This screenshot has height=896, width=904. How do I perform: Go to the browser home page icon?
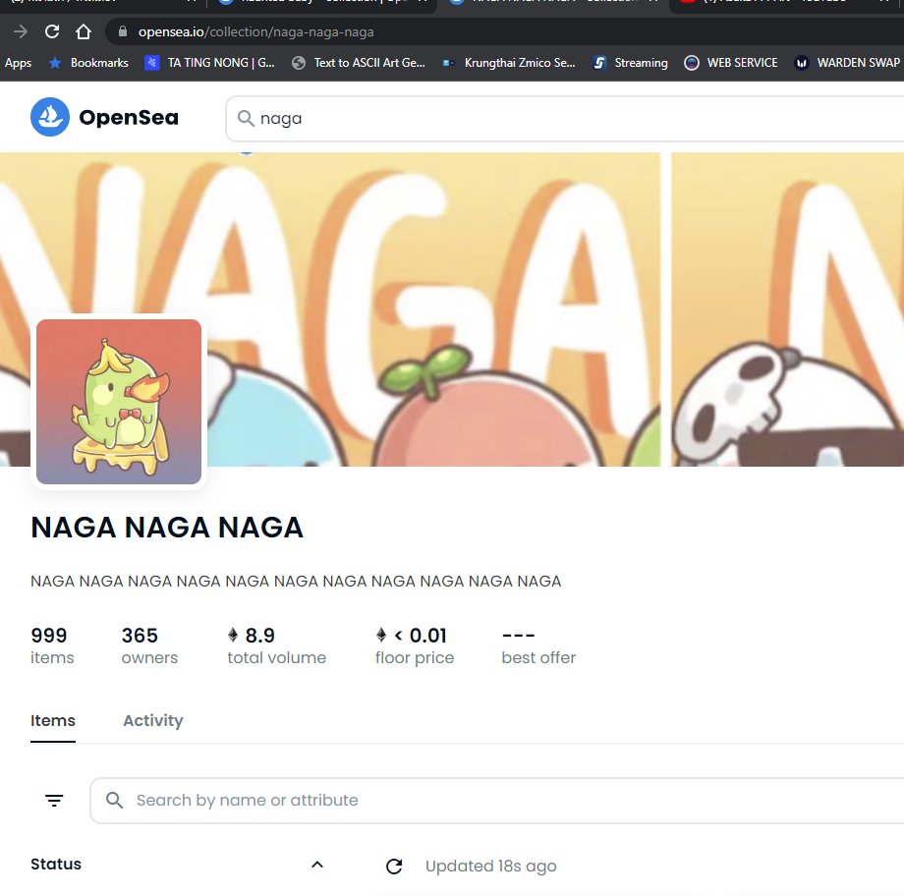(84, 31)
